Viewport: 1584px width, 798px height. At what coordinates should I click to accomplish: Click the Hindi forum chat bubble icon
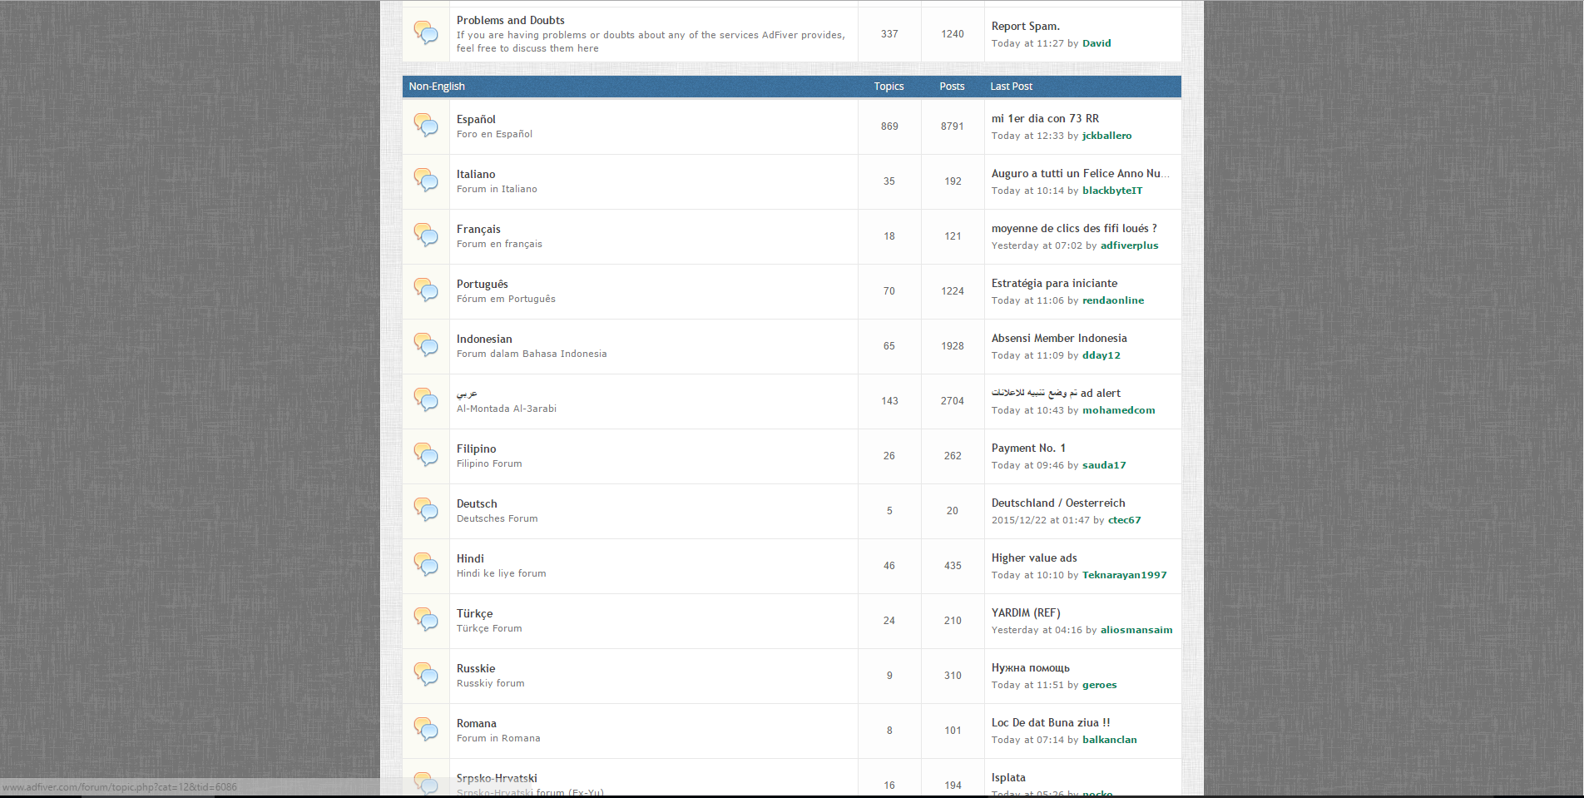tap(426, 565)
